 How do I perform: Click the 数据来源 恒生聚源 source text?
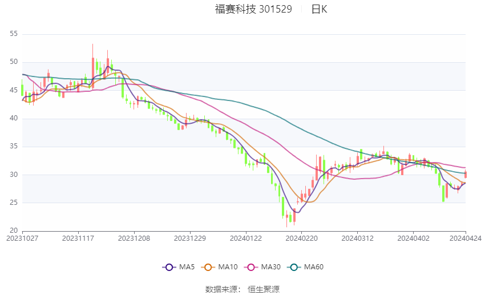pos(242,289)
